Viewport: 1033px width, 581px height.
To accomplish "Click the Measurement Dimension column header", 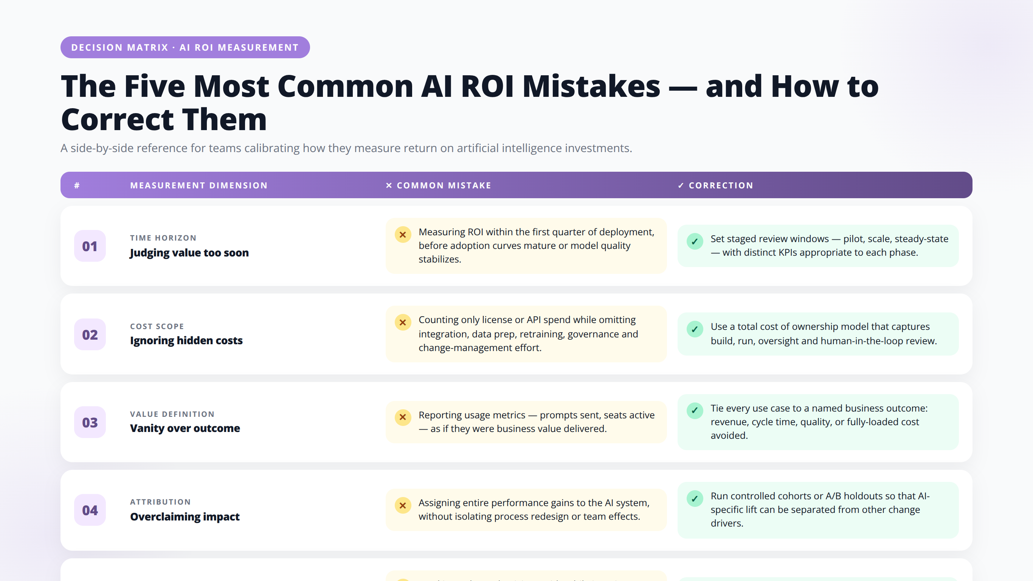I will click(x=199, y=185).
